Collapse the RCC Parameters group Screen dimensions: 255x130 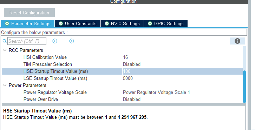click(5, 50)
